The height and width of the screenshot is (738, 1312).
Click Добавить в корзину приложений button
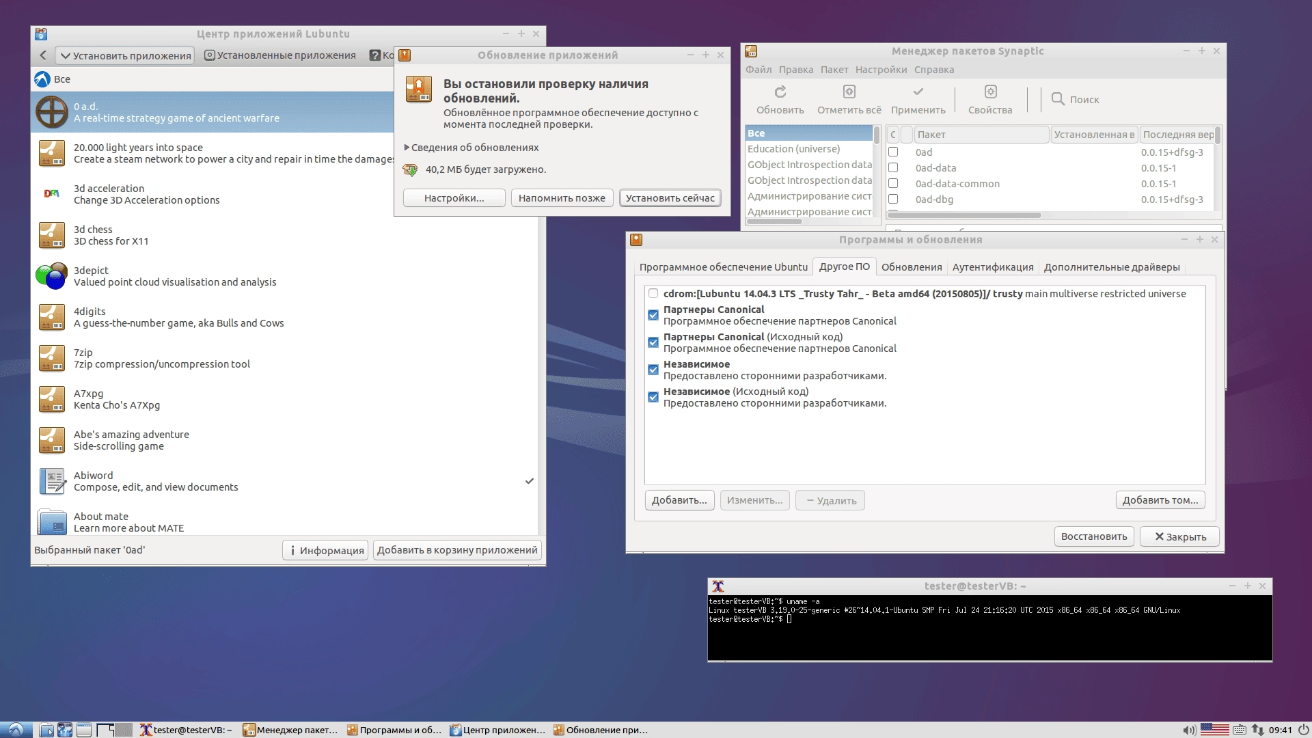(x=457, y=550)
